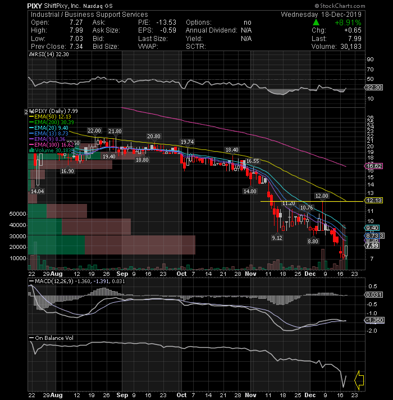Click the +8.91% percent change
The width and height of the screenshot is (393, 400).
(348, 22)
